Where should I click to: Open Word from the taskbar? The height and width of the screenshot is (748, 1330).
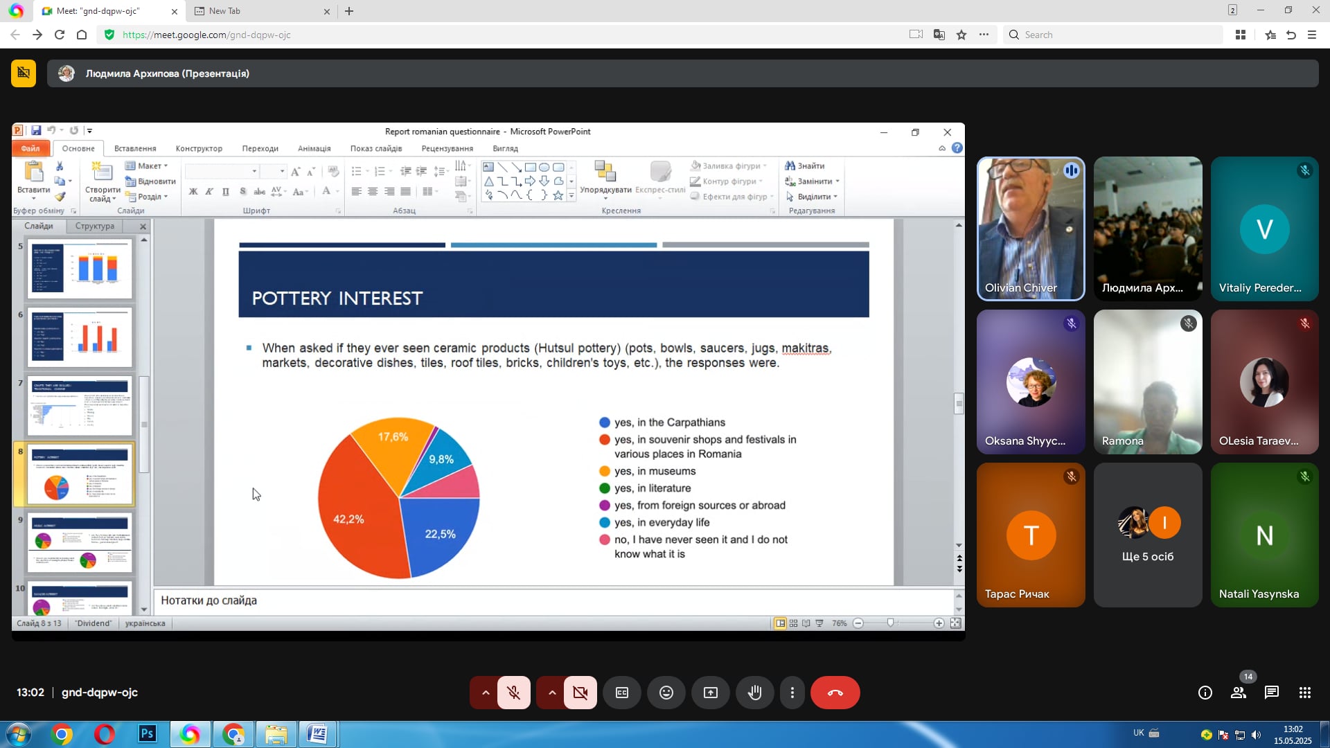(x=317, y=734)
